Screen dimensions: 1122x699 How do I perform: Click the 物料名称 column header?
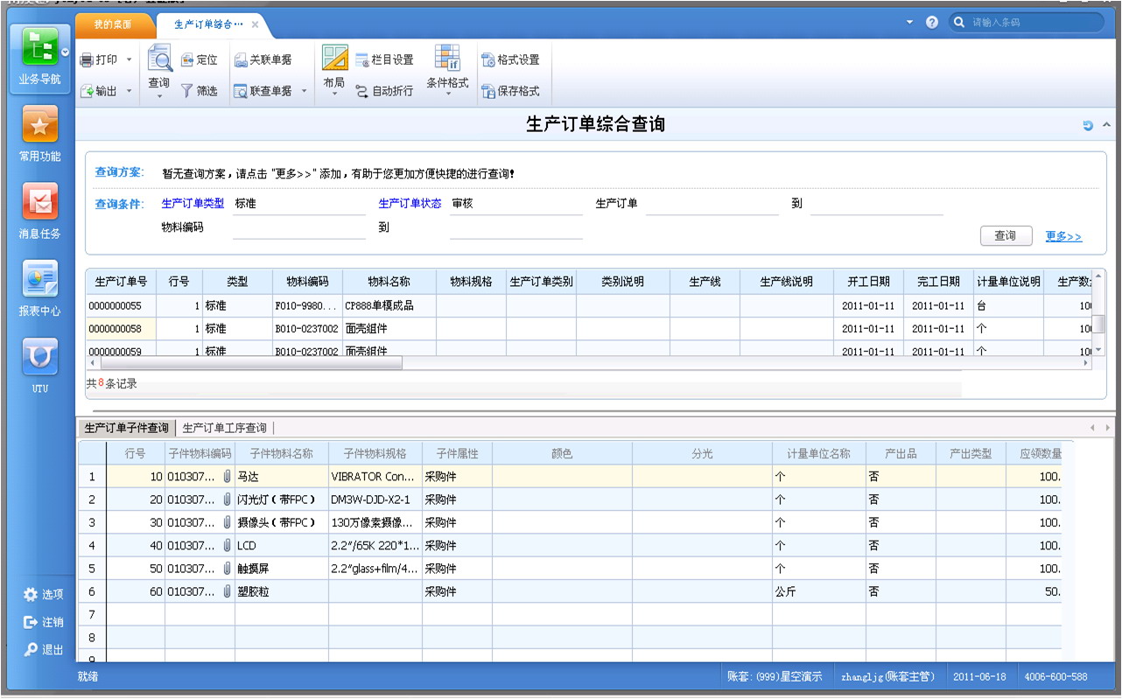click(x=389, y=282)
